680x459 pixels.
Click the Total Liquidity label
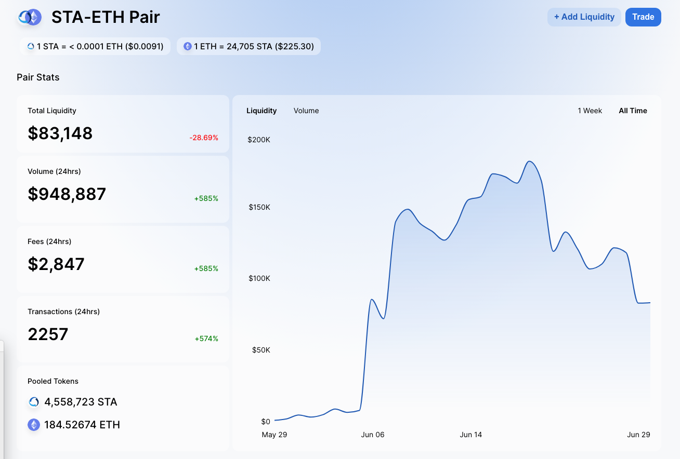tap(52, 111)
